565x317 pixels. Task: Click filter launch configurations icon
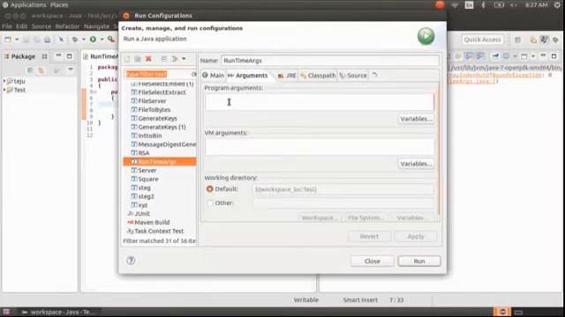pyautogui.click(x=176, y=59)
